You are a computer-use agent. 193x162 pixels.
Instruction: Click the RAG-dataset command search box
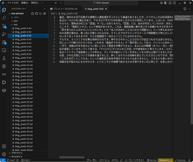point(101,3)
